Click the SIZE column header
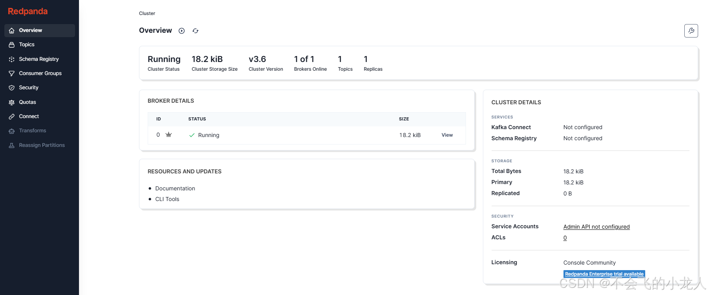The image size is (708, 295). pos(404,119)
